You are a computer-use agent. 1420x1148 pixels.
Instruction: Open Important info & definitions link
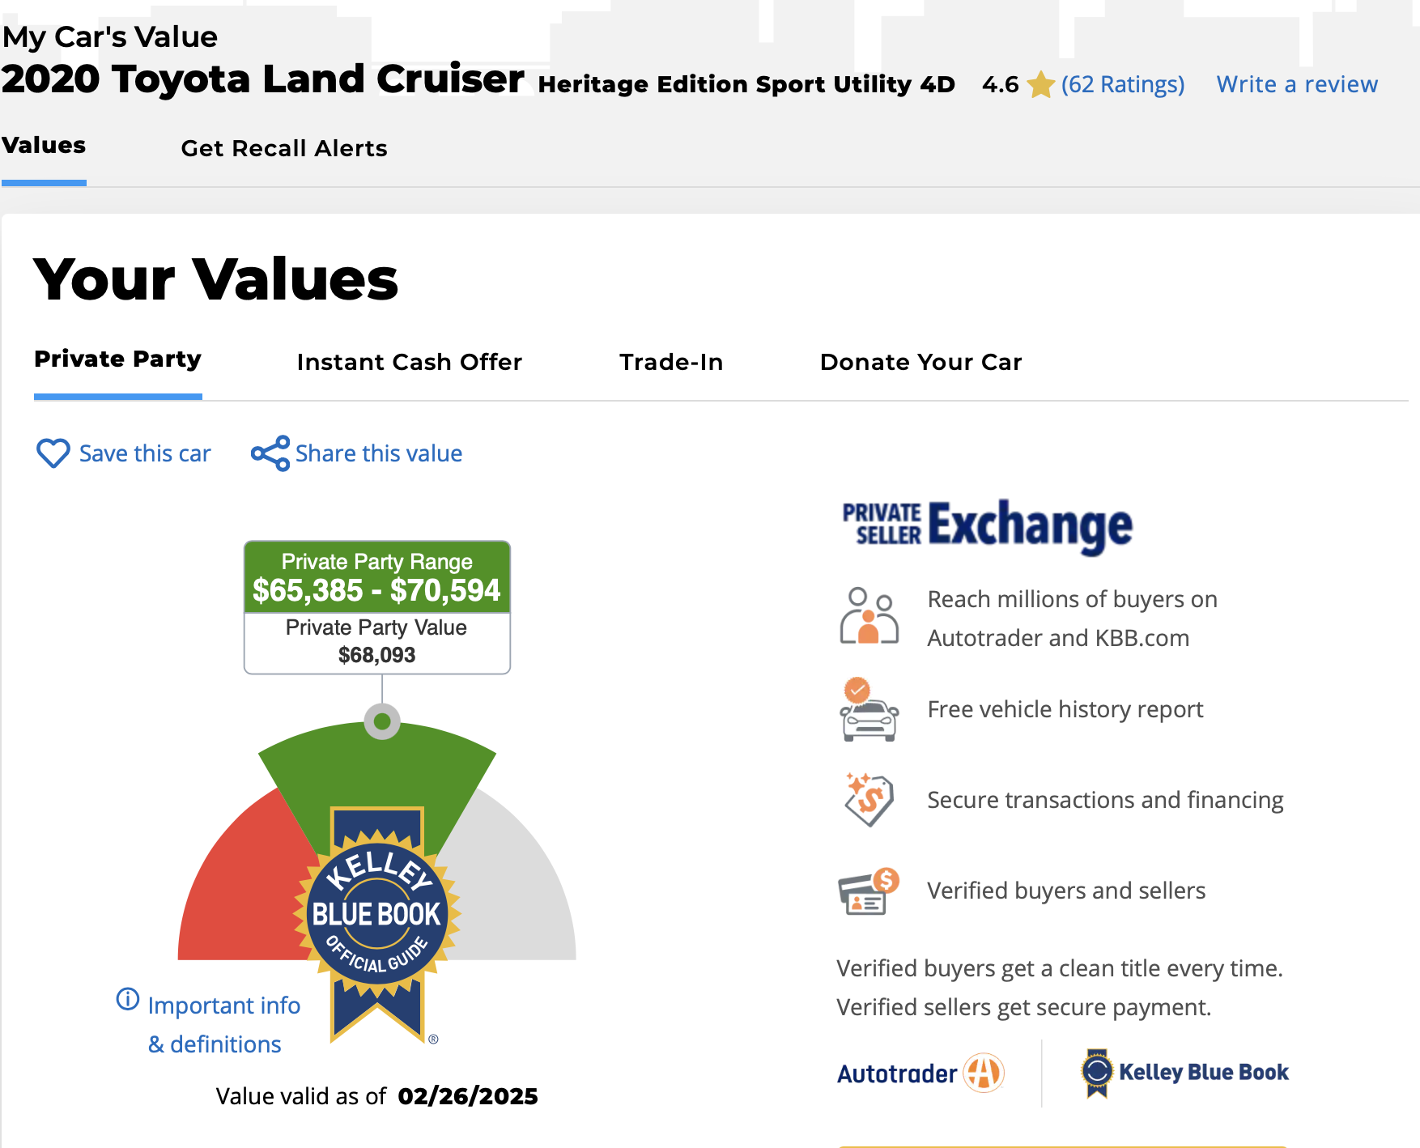coord(223,1025)
